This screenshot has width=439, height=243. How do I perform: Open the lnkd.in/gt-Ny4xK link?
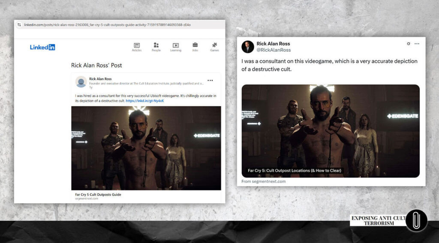click(x=145, y=101)
